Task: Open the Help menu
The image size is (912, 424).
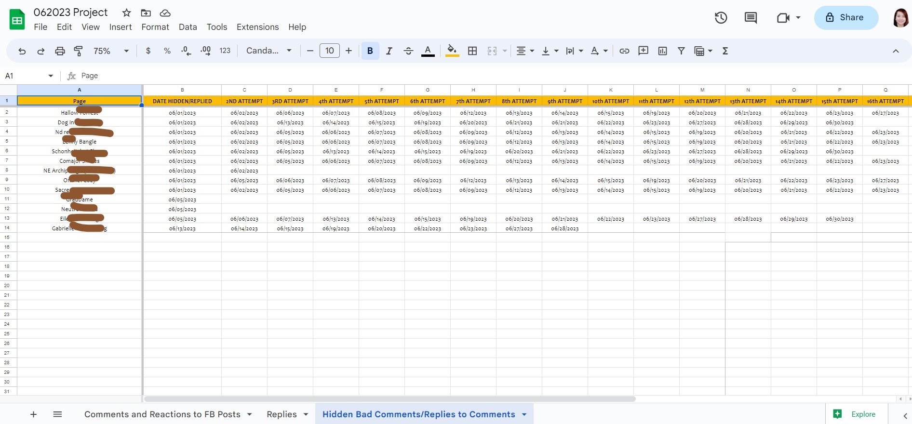Action: [x=297, y=27]
